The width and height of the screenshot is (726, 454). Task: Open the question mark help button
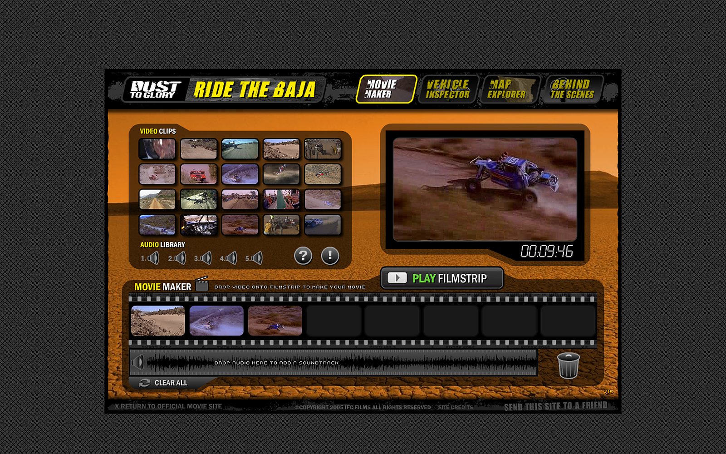303,256
